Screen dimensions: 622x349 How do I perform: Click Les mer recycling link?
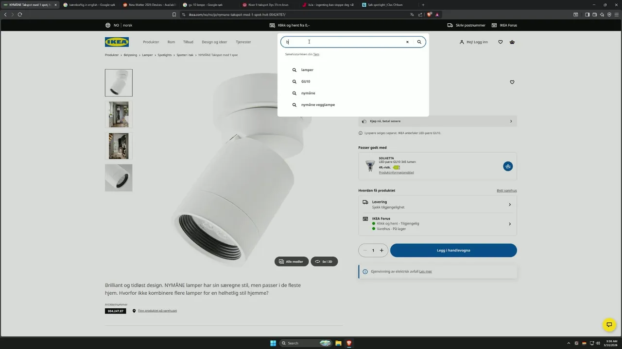pos(426,271)
